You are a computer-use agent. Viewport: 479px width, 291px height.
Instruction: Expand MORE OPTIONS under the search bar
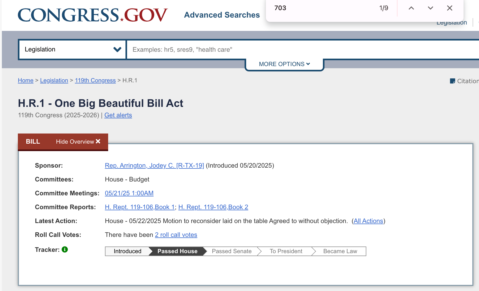284,64
